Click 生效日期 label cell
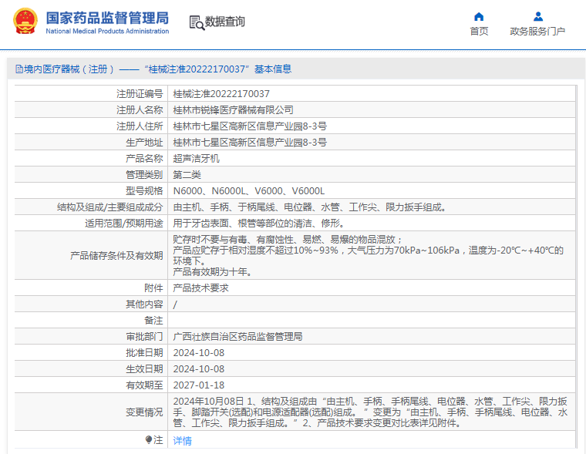Viewport: 586px width, 454px height. point(144,368)
